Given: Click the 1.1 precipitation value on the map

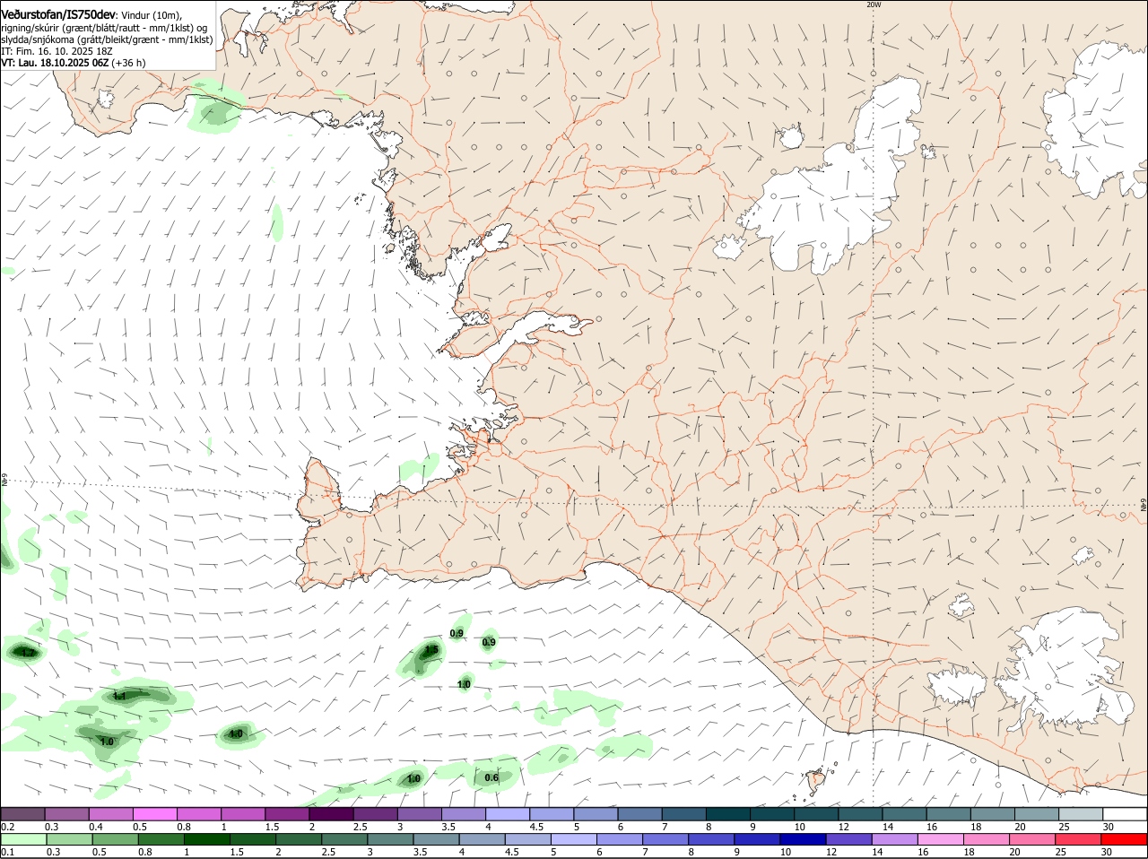Looking at the screenshot, I should (120, 696).
